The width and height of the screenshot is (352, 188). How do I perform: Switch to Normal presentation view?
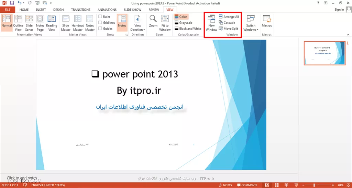click(7, 23)
